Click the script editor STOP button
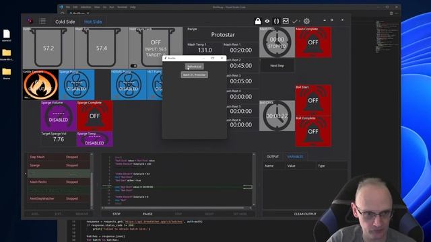The height and width of the screenshot is (242, 431). coord(117,214)
